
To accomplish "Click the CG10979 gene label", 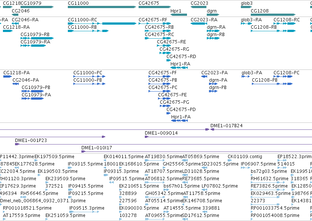I will pyautogui.click(x=31, y=3).
